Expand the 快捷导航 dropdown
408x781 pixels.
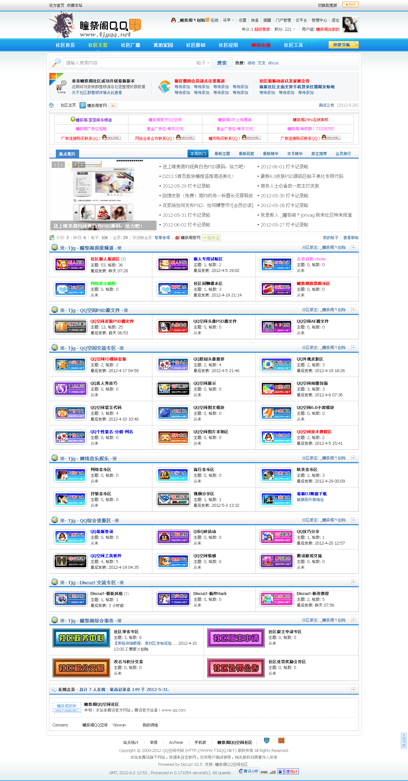(x=357, y=45)
